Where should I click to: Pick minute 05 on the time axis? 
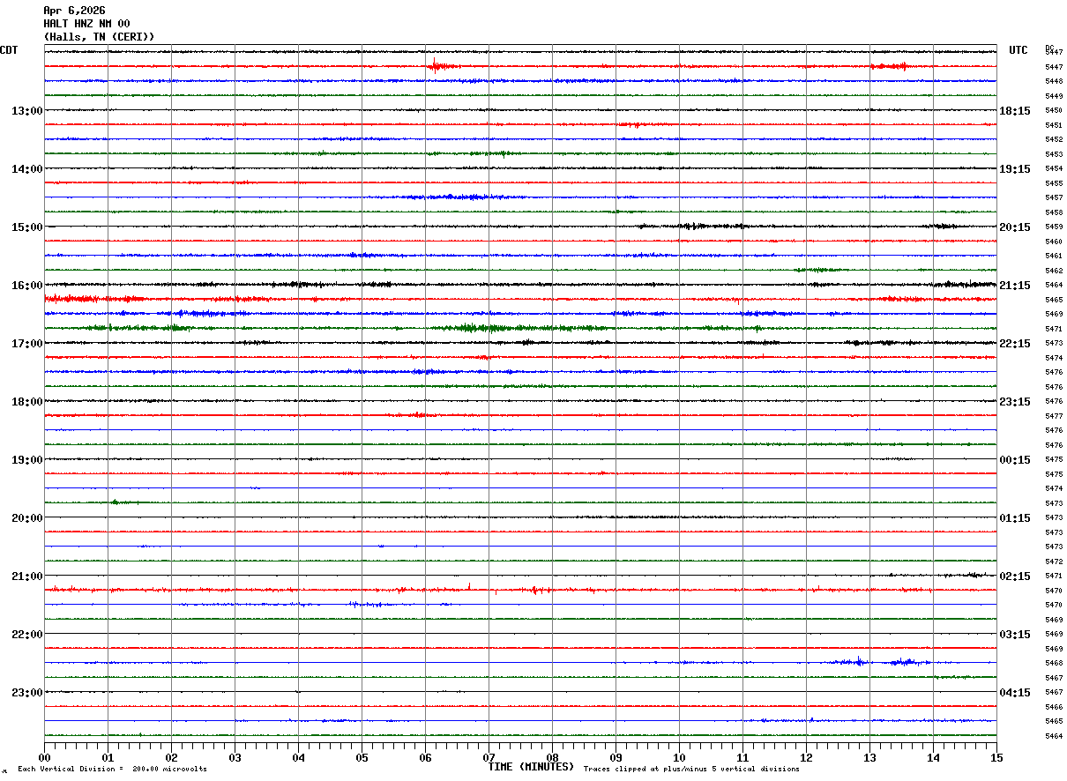pos(362,757)
